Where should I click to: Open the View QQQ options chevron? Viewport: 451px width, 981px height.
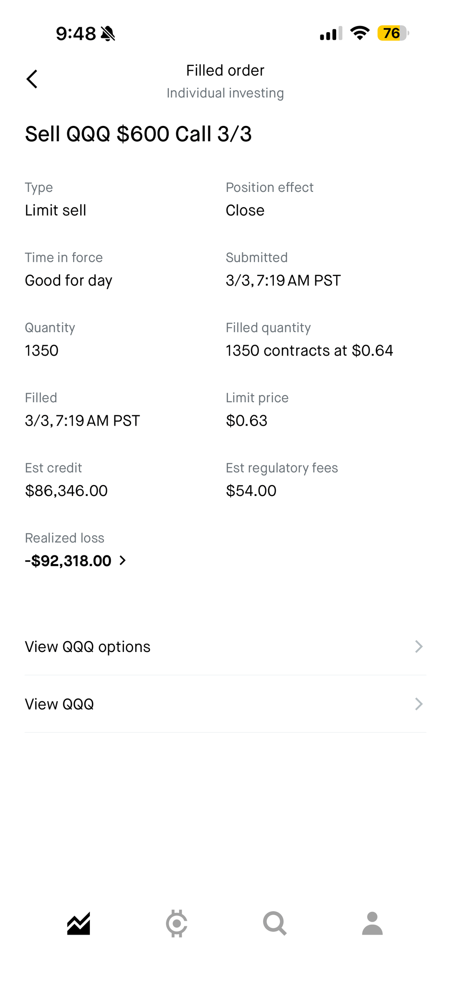coord(418,646)
